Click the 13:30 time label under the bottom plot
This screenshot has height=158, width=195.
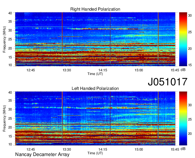(67, 149)
